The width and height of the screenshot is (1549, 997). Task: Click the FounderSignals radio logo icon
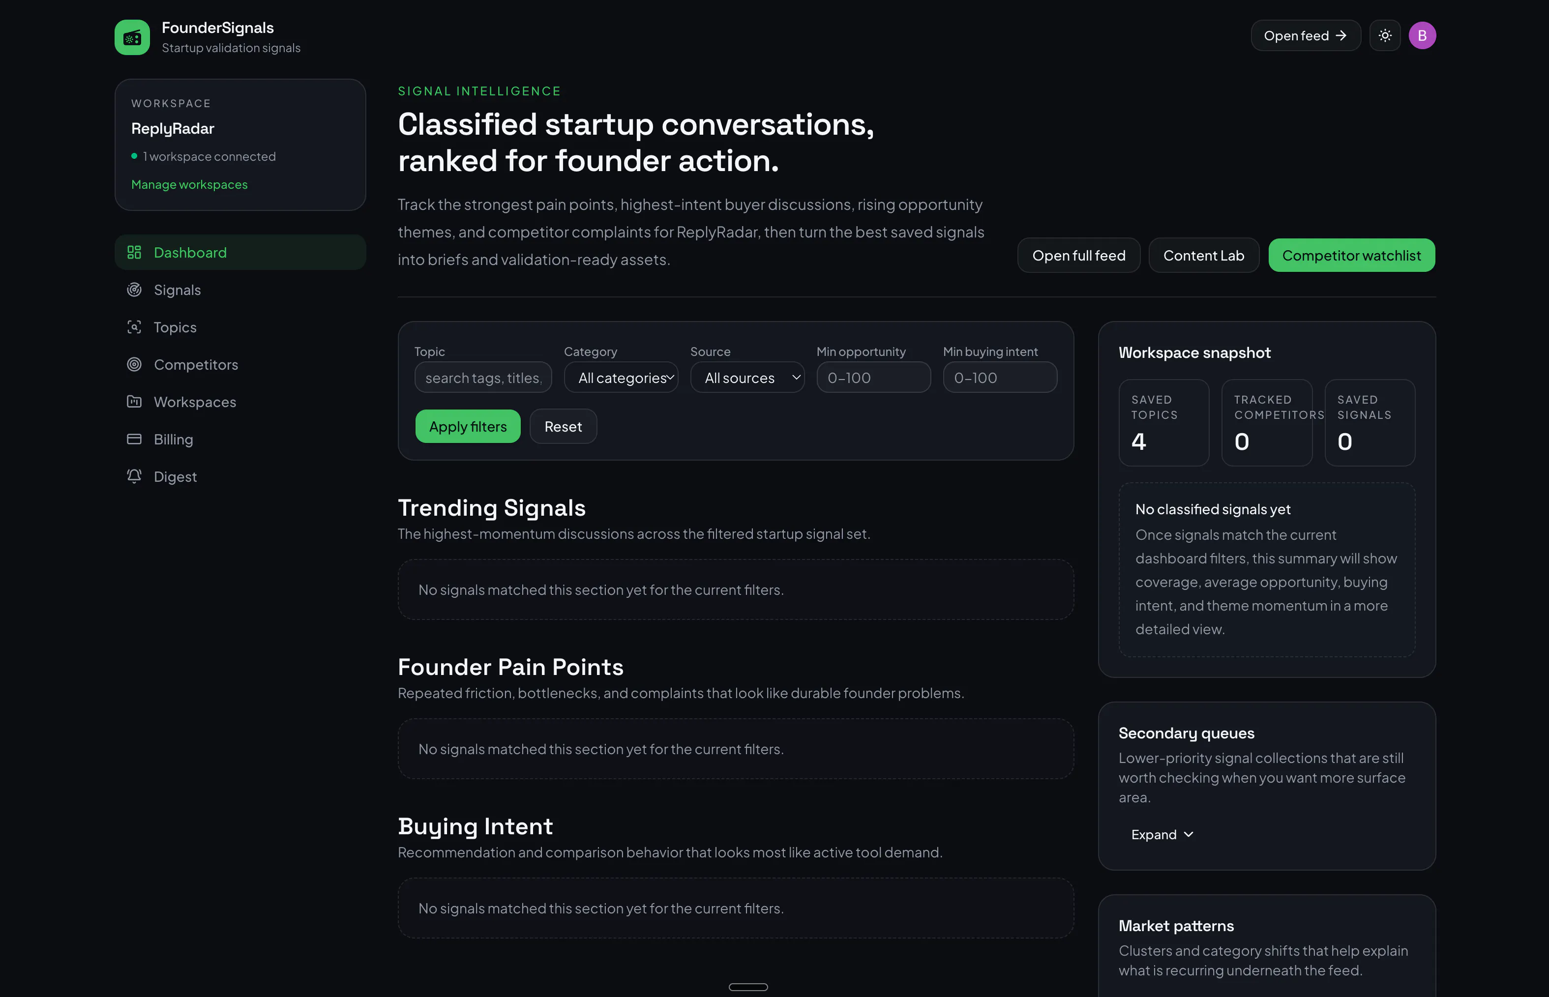132,37
